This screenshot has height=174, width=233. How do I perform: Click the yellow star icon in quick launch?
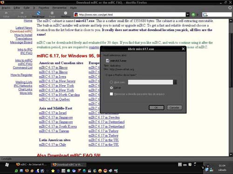53,171
